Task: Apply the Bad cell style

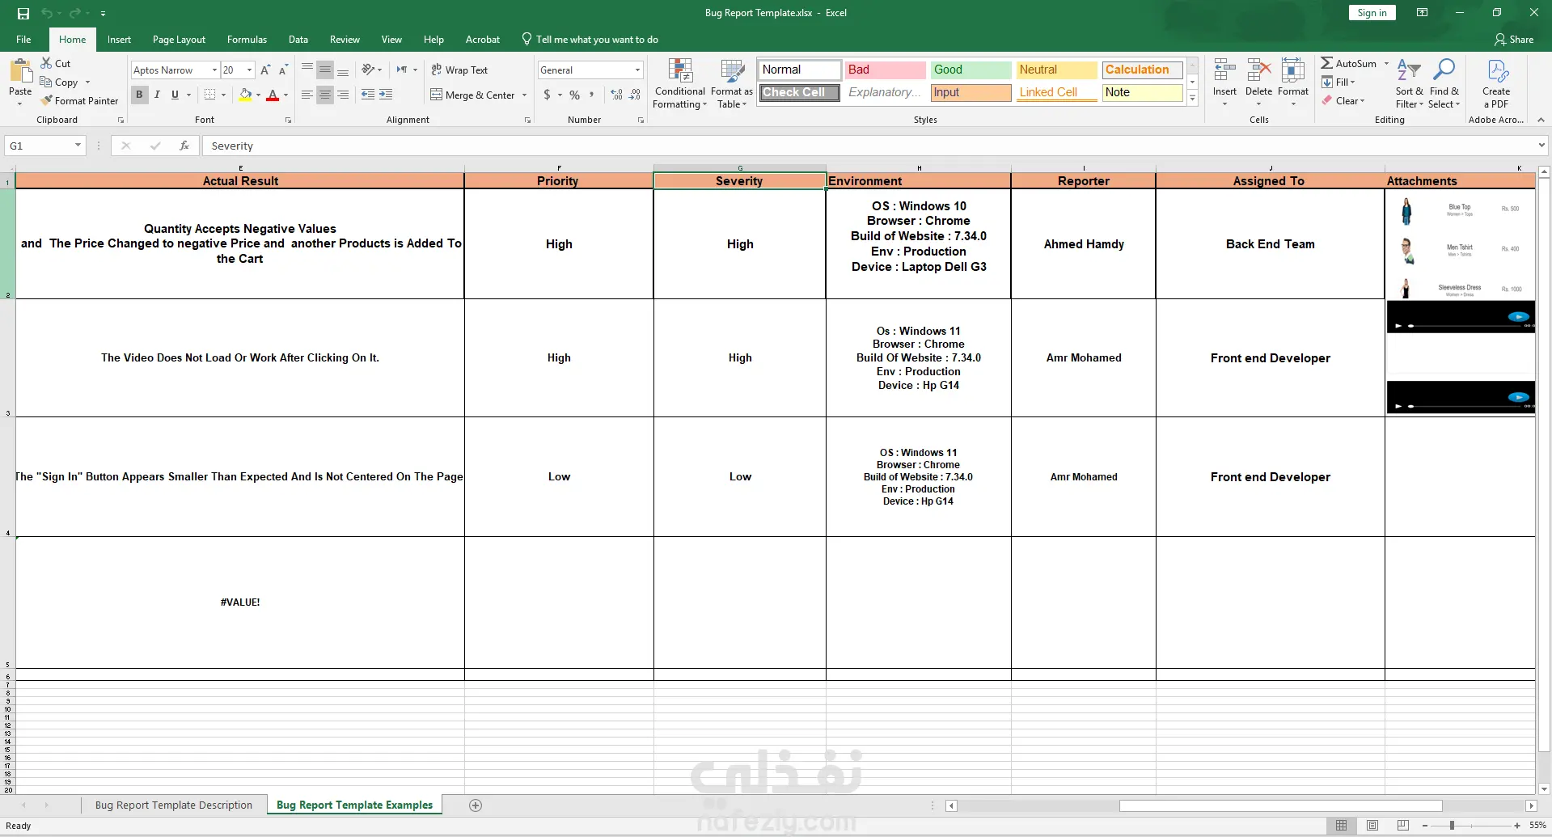Action: 885,70
